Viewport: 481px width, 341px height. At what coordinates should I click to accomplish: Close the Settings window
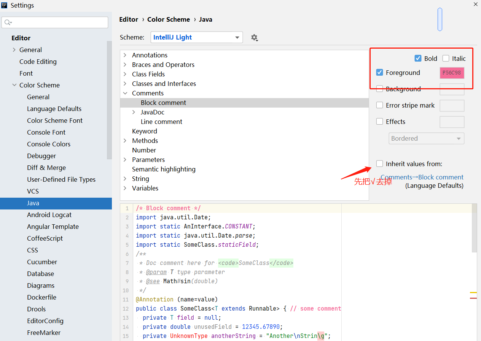click(476, 5)
